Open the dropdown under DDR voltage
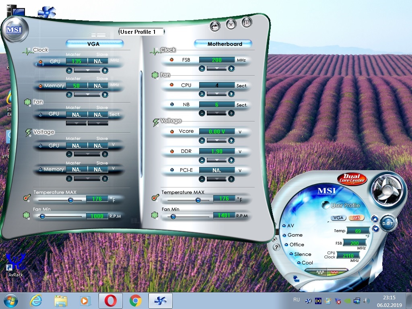Screen dimensions: 412x309 click(216, 160)
